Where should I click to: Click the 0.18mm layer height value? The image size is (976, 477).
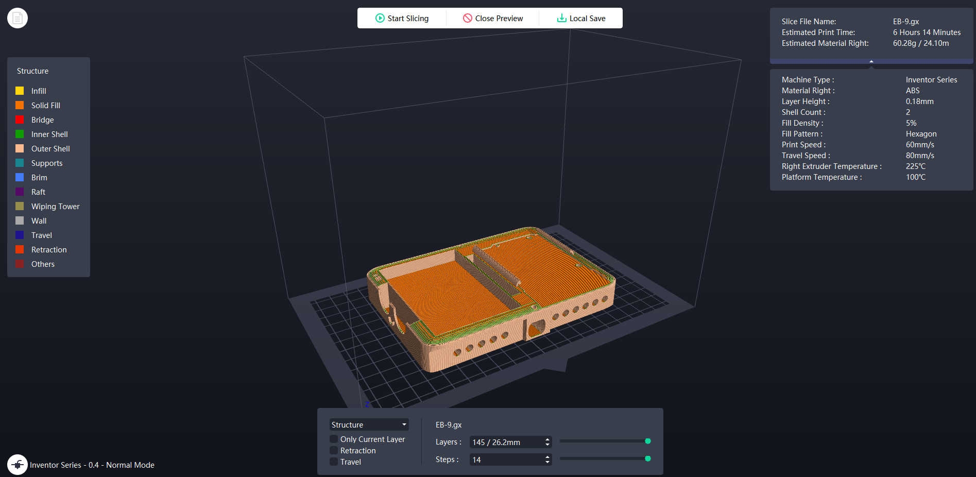[920, 101]
